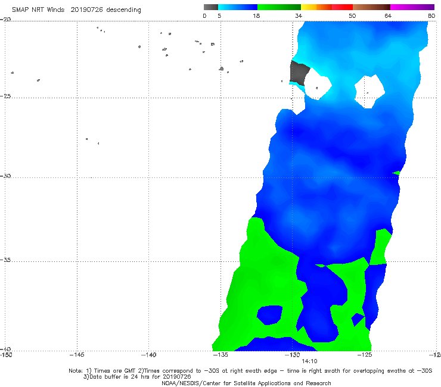Screen dimensions: 441x387
Task: Click the longitude label '-145'
Action: pyautogui.click(x=77, y=355)
